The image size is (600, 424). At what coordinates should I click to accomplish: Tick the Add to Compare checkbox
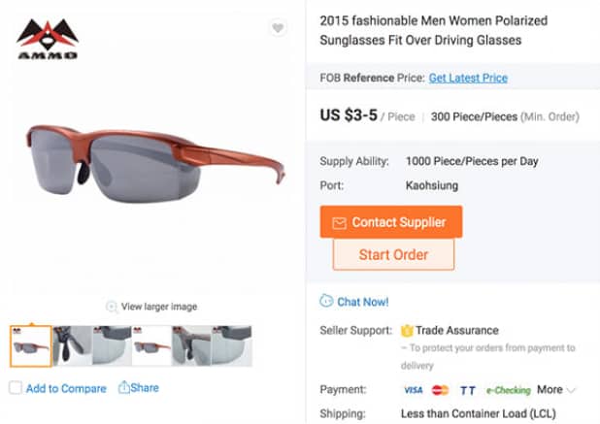[16, 388]
